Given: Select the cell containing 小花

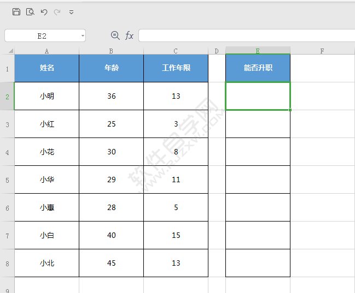Looking at the screenshot, I should coord(47,152).
